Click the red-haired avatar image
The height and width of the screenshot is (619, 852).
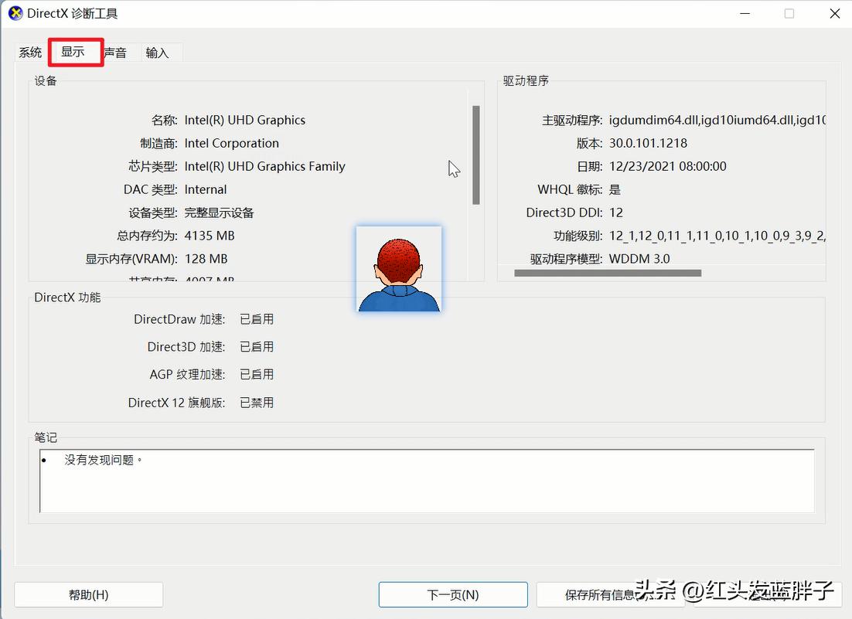[x=399, y=269]
